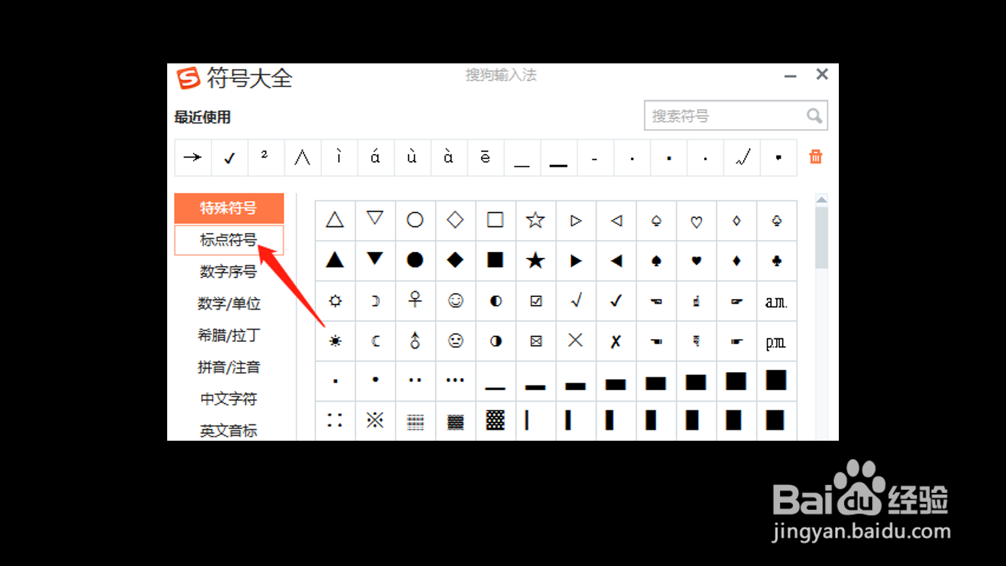Click the search magnifier in the search box
Viewport: 1006px width, 566px height.
(x=813, y=116)
